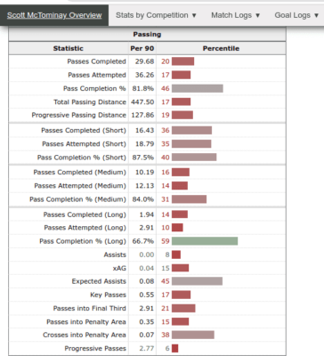Expand the Goal Logs dropdown
324x356 pixels.
click(x=296, y=15)
